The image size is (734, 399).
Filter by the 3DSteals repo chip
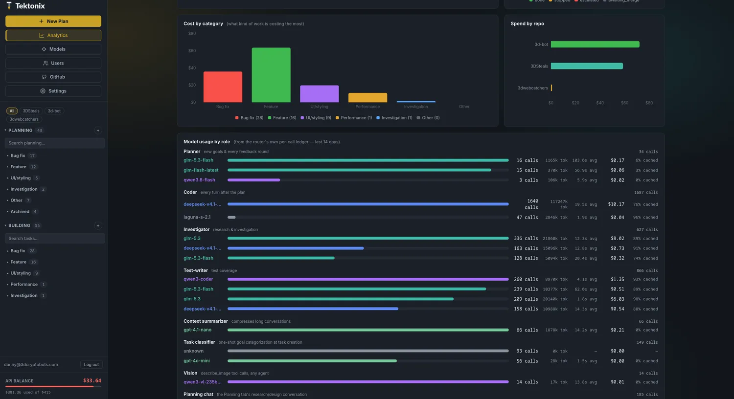click(x=31, y=111)
